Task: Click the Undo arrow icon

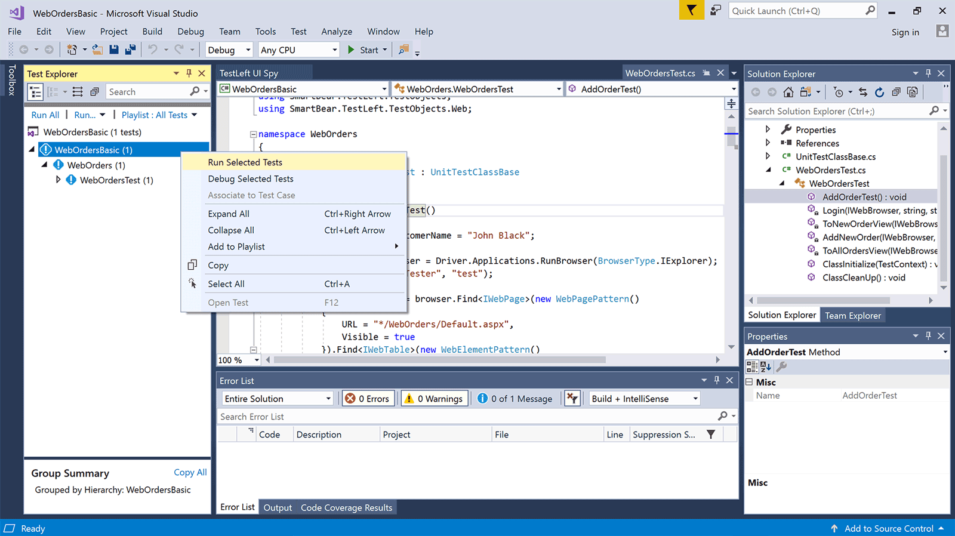Action: coord(153,50)
